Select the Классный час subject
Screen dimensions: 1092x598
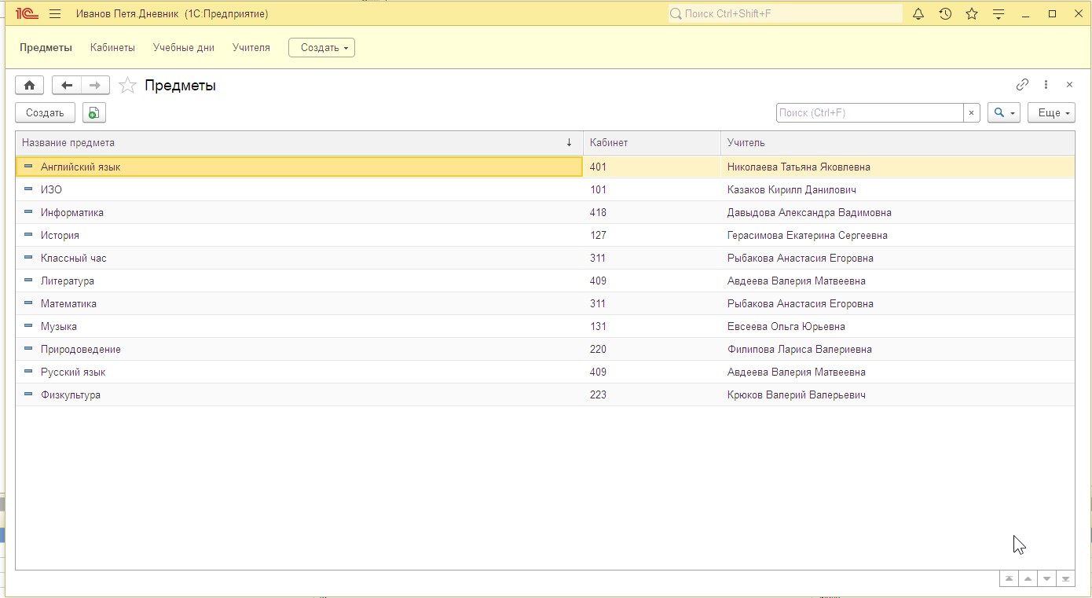pos(545,258)
